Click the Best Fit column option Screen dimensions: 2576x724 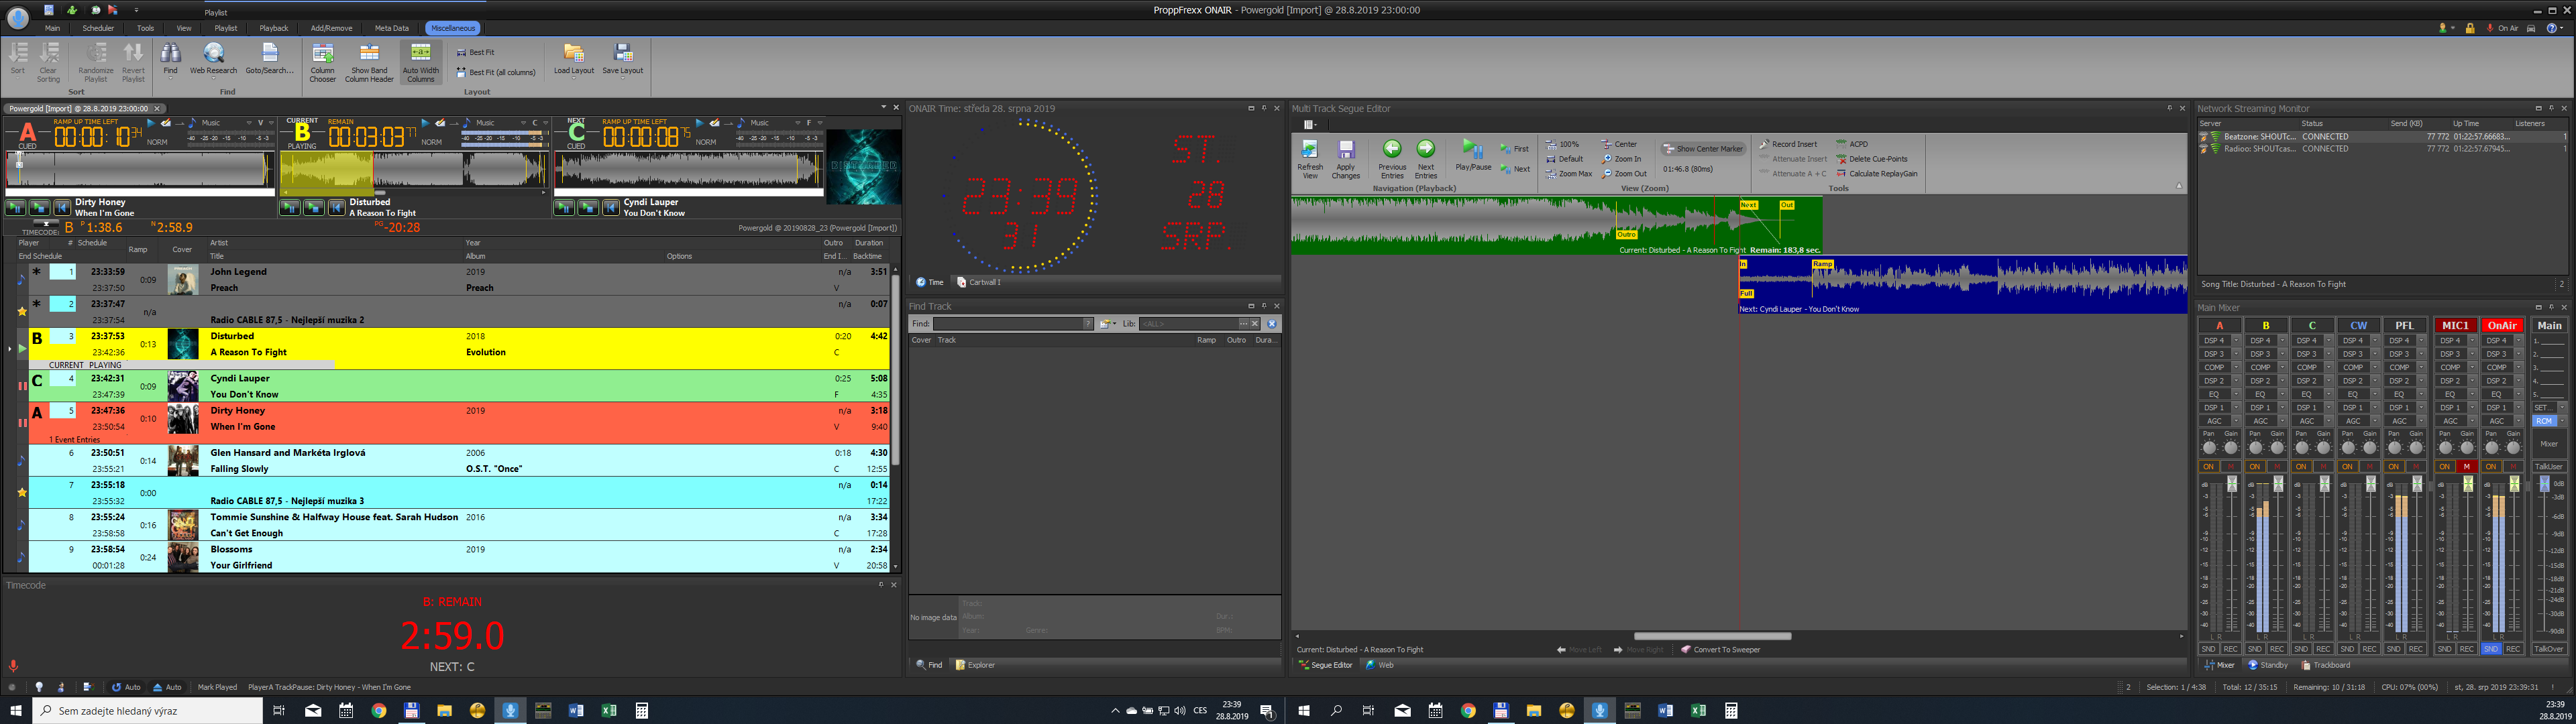(475, 52)
